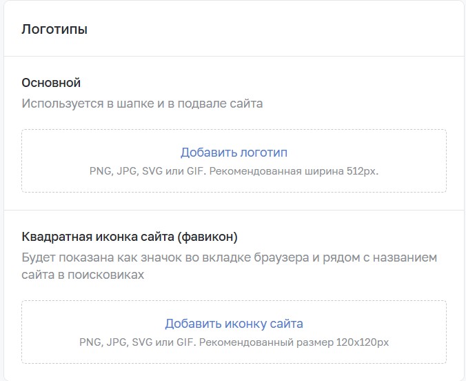The height and width of the screenshot is (381, 466).
Task: Click the word "логотип" in the add-logo link
Action: tap(263, 153)
